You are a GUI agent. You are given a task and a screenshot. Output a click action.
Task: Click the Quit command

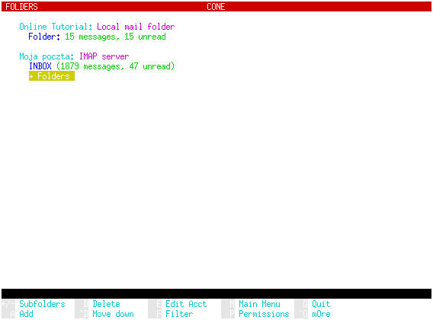click(x=321, y=304)
